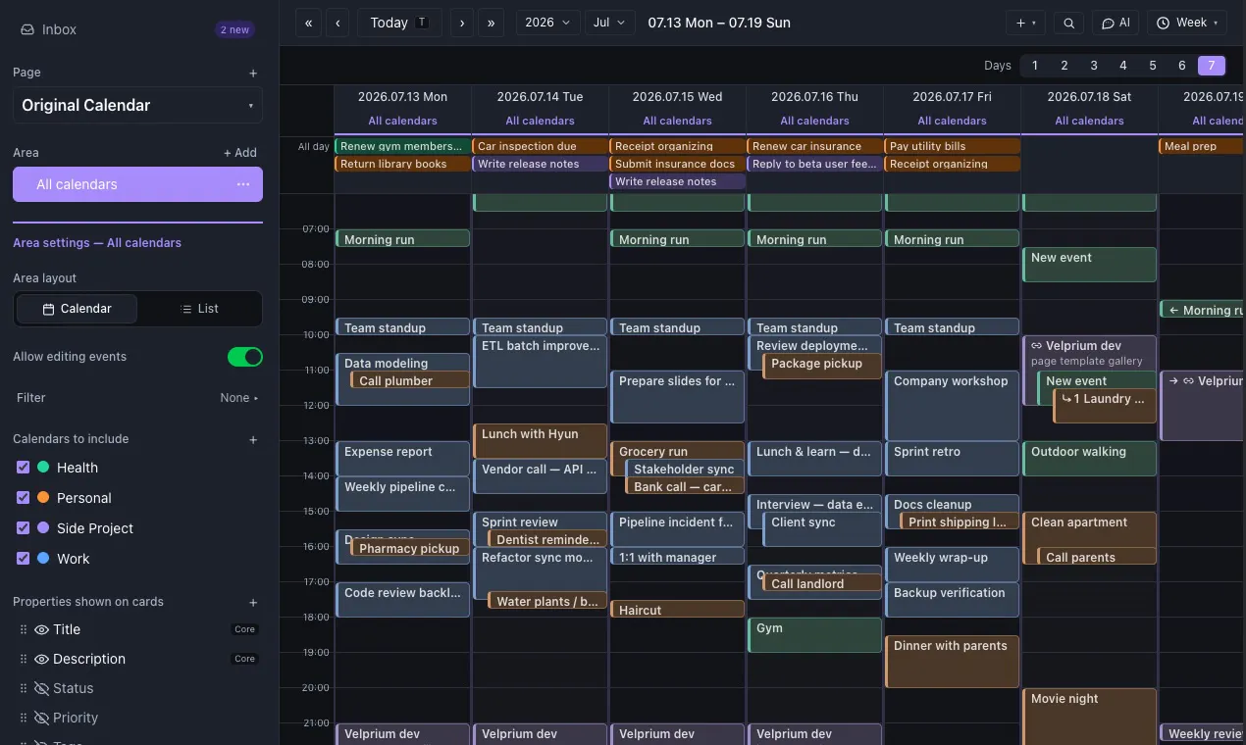
Task: Click the 2 new inbox badge
Action: pos(234,29)
